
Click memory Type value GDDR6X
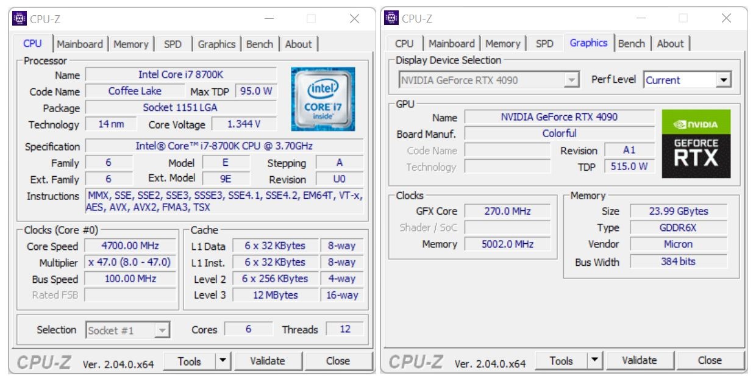(x=679, y=228)
